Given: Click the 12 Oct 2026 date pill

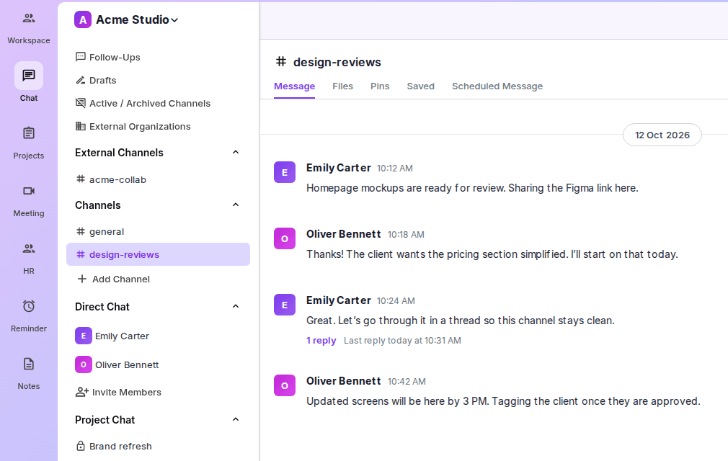Looking at the screenshot, I should click(662, 135).
